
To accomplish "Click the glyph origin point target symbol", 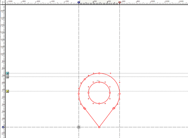I will pyautogui.click(x=79, y=127).
